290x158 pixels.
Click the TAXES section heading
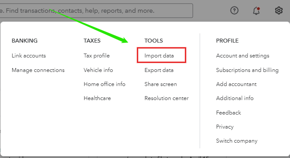92,40
